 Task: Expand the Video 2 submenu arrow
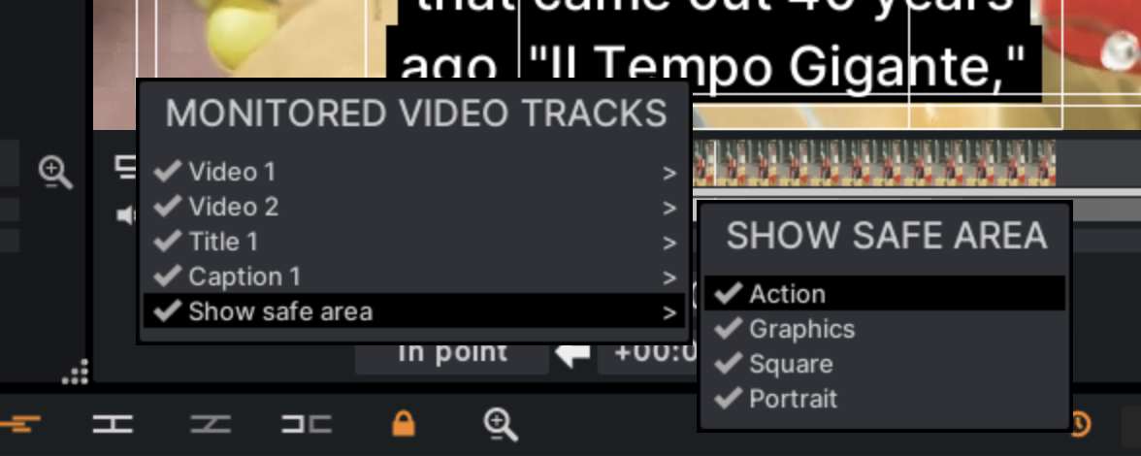(x=669, y=209)
